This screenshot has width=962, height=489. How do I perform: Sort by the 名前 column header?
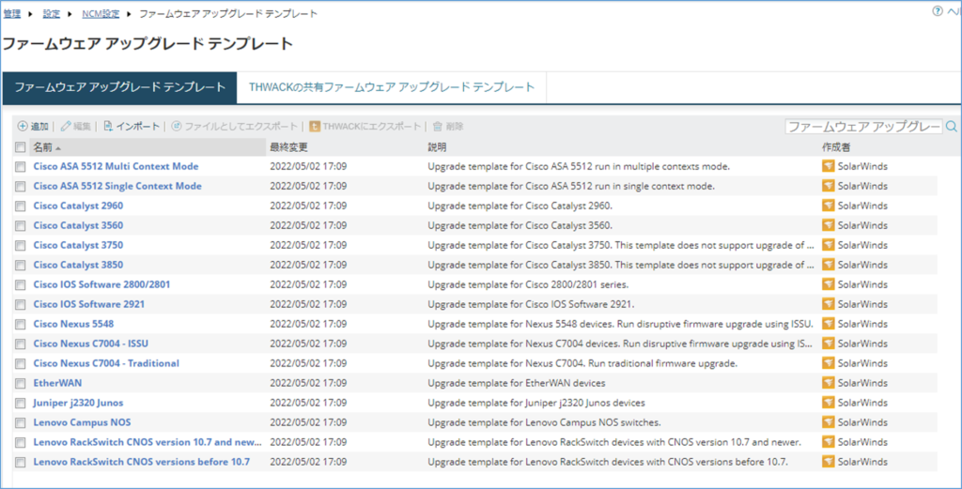147,147
